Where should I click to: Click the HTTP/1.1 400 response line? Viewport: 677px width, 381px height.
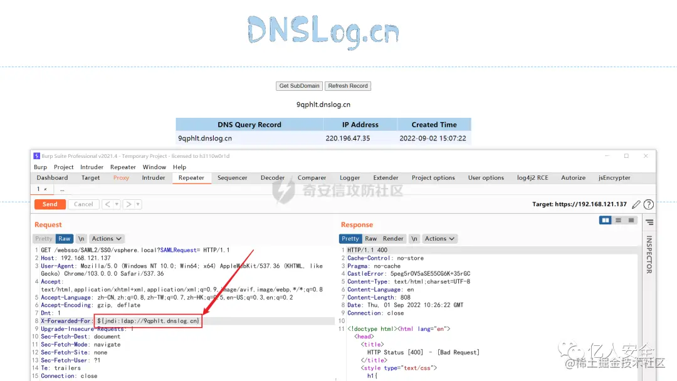pos(367,250)
